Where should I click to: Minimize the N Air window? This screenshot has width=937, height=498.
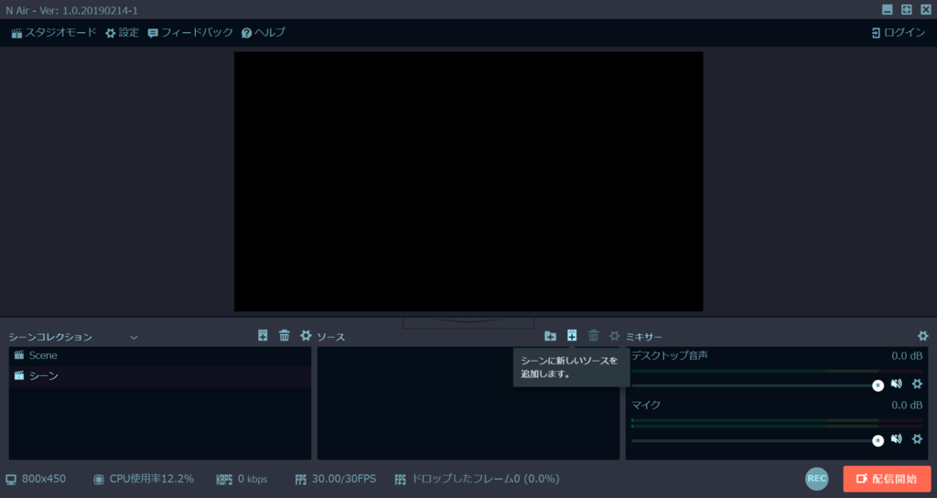888,9
